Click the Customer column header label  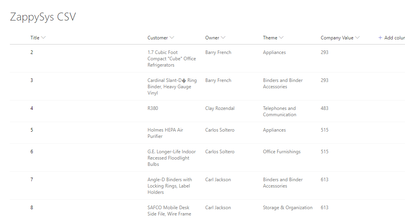tap(157, 38)
